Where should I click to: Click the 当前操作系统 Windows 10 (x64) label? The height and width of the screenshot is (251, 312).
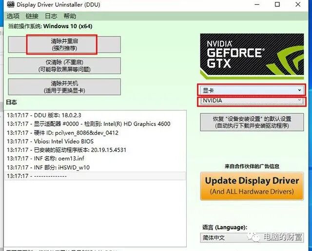[x=50, y=26]
